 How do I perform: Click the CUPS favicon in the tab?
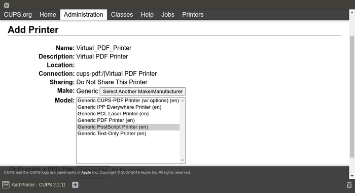[6, 185]
